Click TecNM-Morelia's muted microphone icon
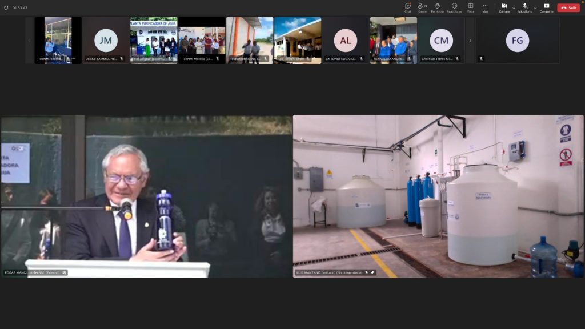This screenshot has height=329, width=585. [x=218, y=59]
